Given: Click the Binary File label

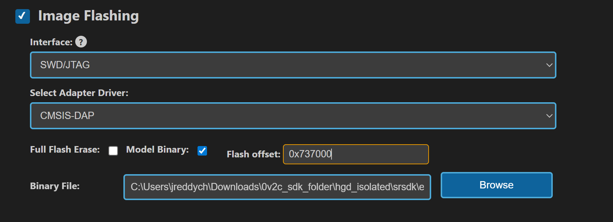Looking at the screenshot, I should coord(55,186).
